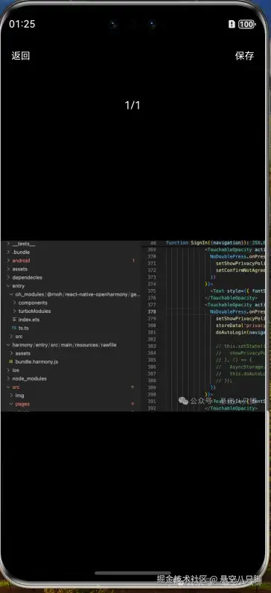Click the </TouchableOpacity> tag on line 376
The width and height of the screenshot is (271, 593).
(x=231, y=298)
